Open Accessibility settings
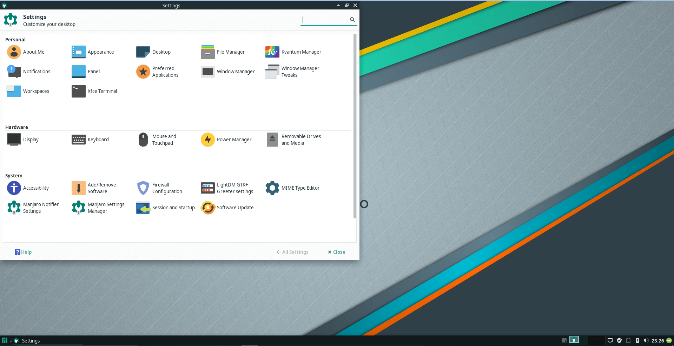 pyautogui.click(x=28, y=188)
